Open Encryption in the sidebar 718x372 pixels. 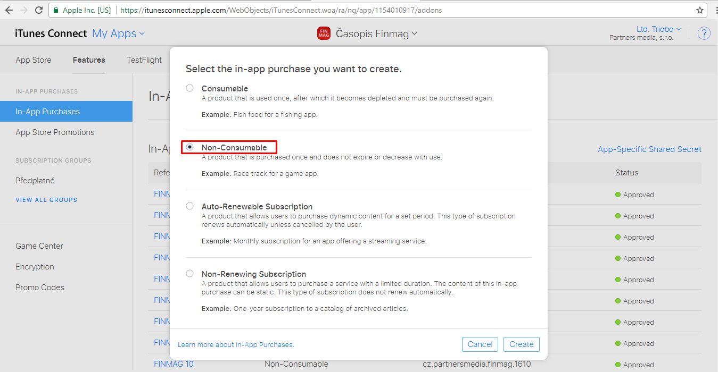tap(35, 267)
